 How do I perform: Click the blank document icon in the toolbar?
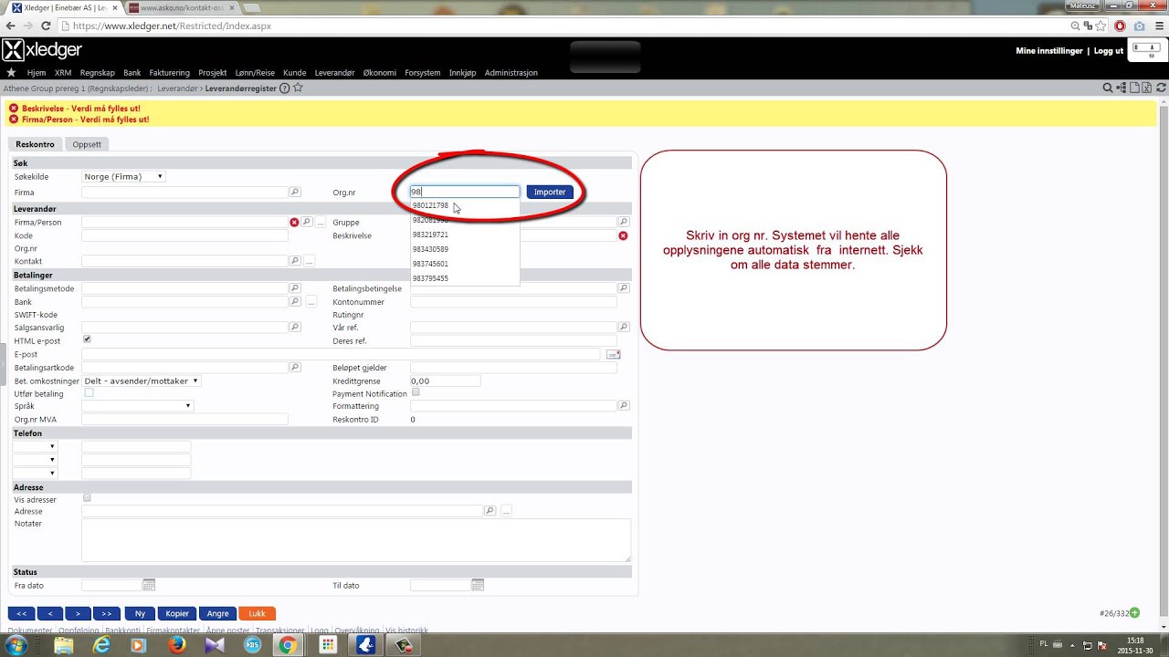1134,89
